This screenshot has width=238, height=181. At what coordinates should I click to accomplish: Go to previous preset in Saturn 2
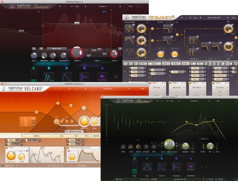point(85,6)
